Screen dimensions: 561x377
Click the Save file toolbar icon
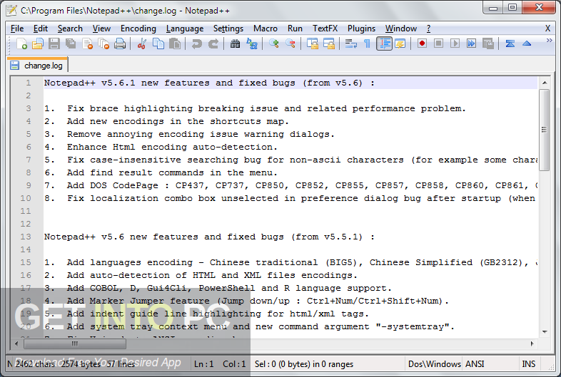(54, 43)
